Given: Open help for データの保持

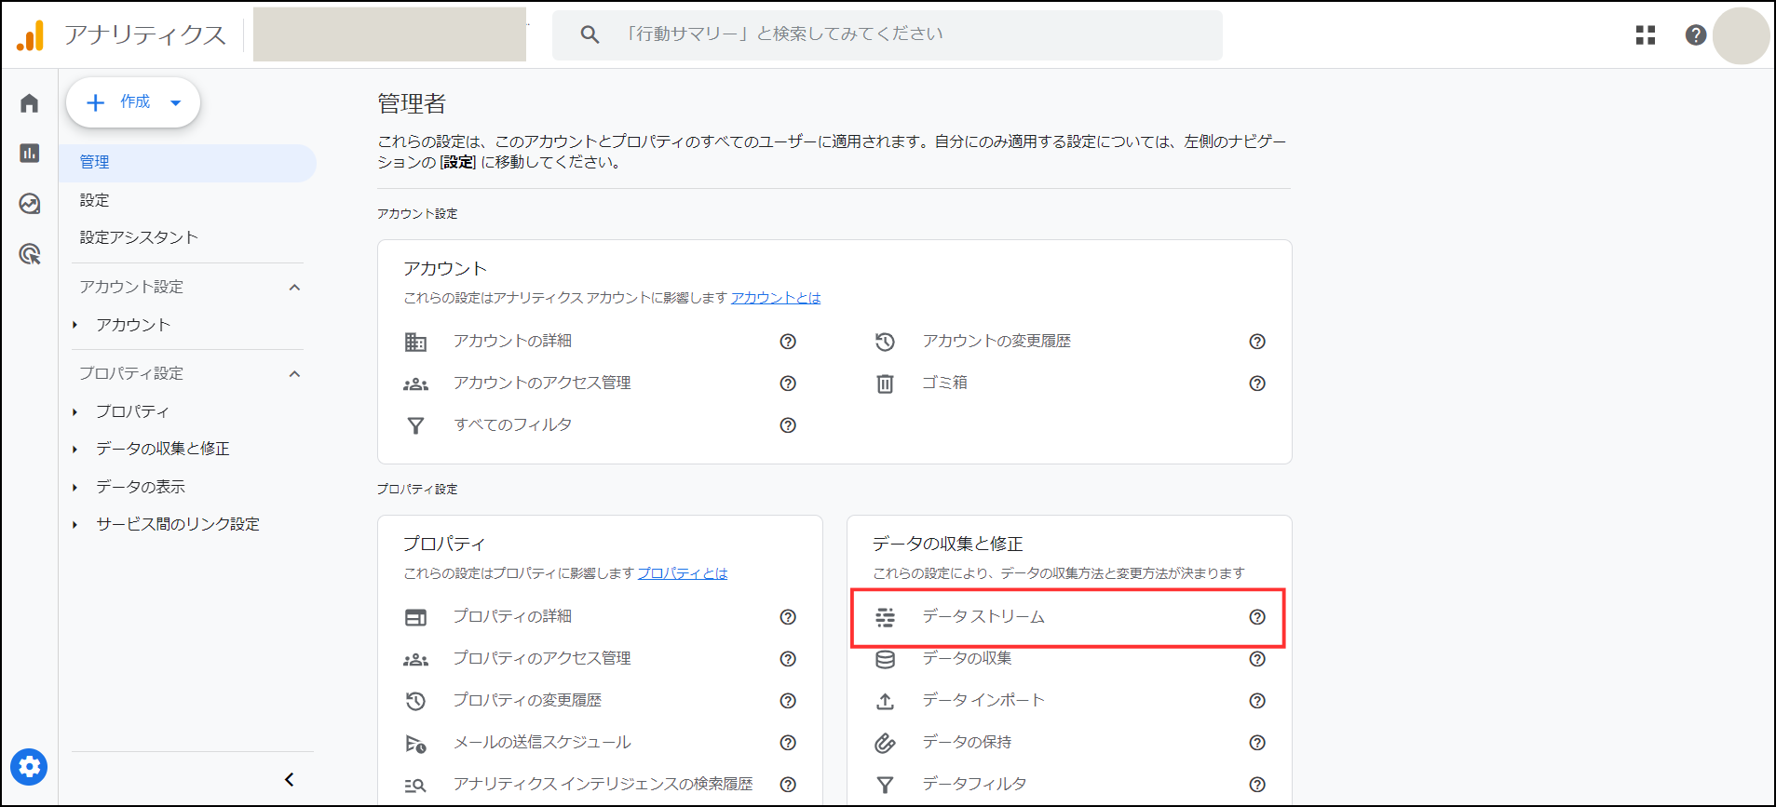Looking at the screenshot, I should 1257,743.
